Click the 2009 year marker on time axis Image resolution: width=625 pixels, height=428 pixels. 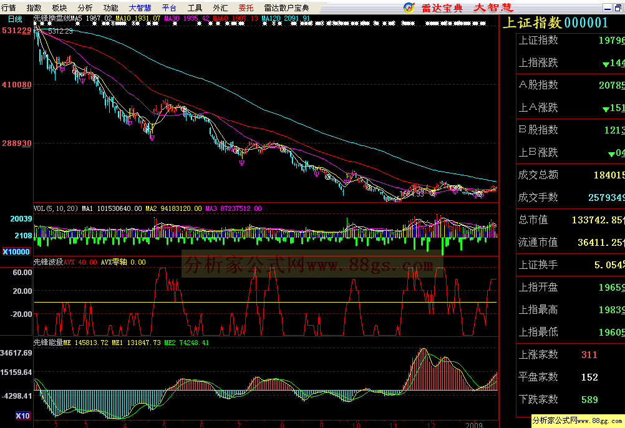click(474, 425)
